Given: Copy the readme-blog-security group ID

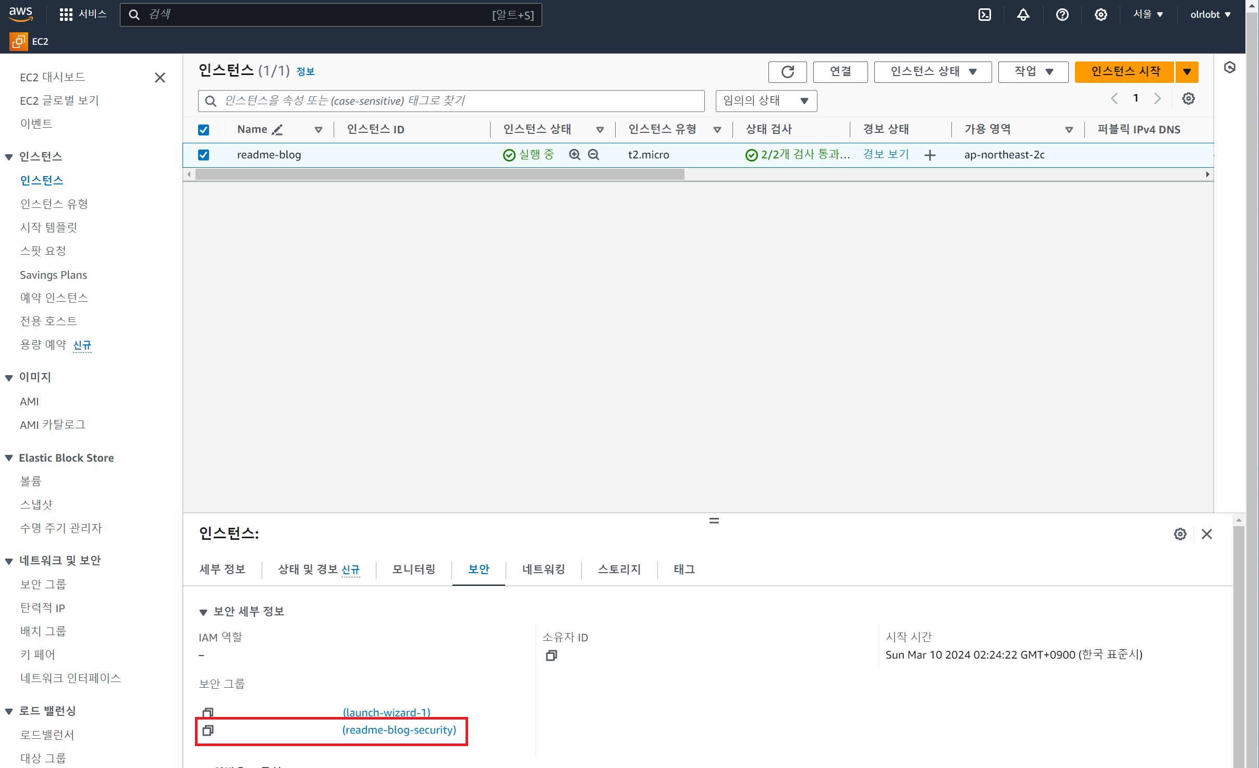Looking at the screenshot, I should [x=208, y=730].
